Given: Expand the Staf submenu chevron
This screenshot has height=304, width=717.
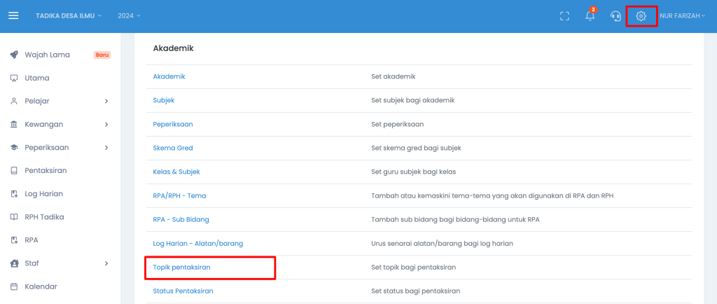Looking at the screenshot, I should click(106, 263).
